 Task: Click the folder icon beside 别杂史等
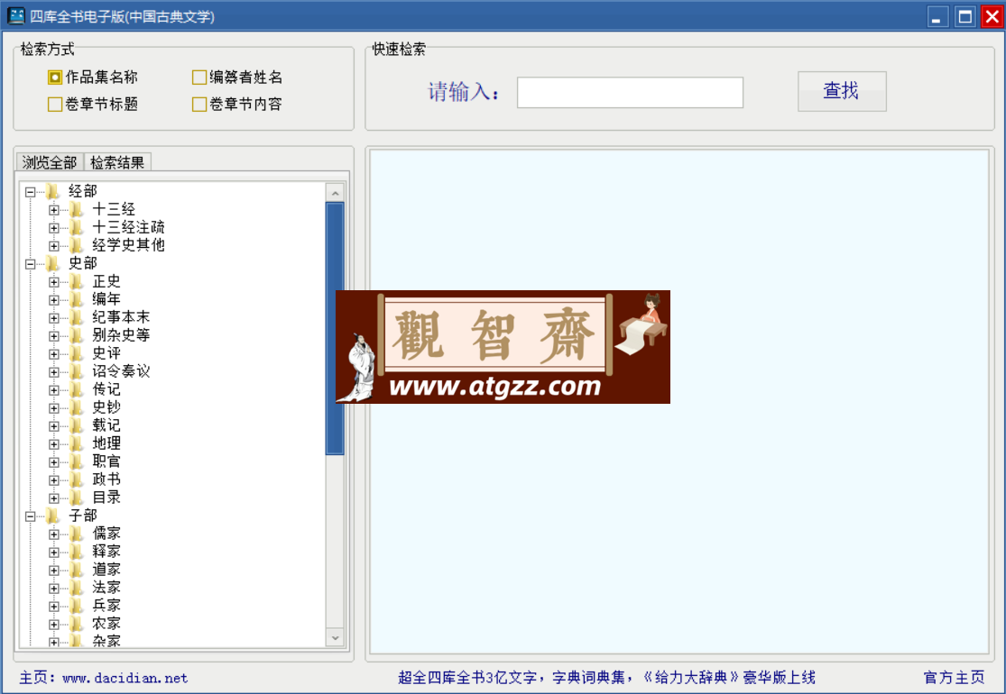point(77,335)
